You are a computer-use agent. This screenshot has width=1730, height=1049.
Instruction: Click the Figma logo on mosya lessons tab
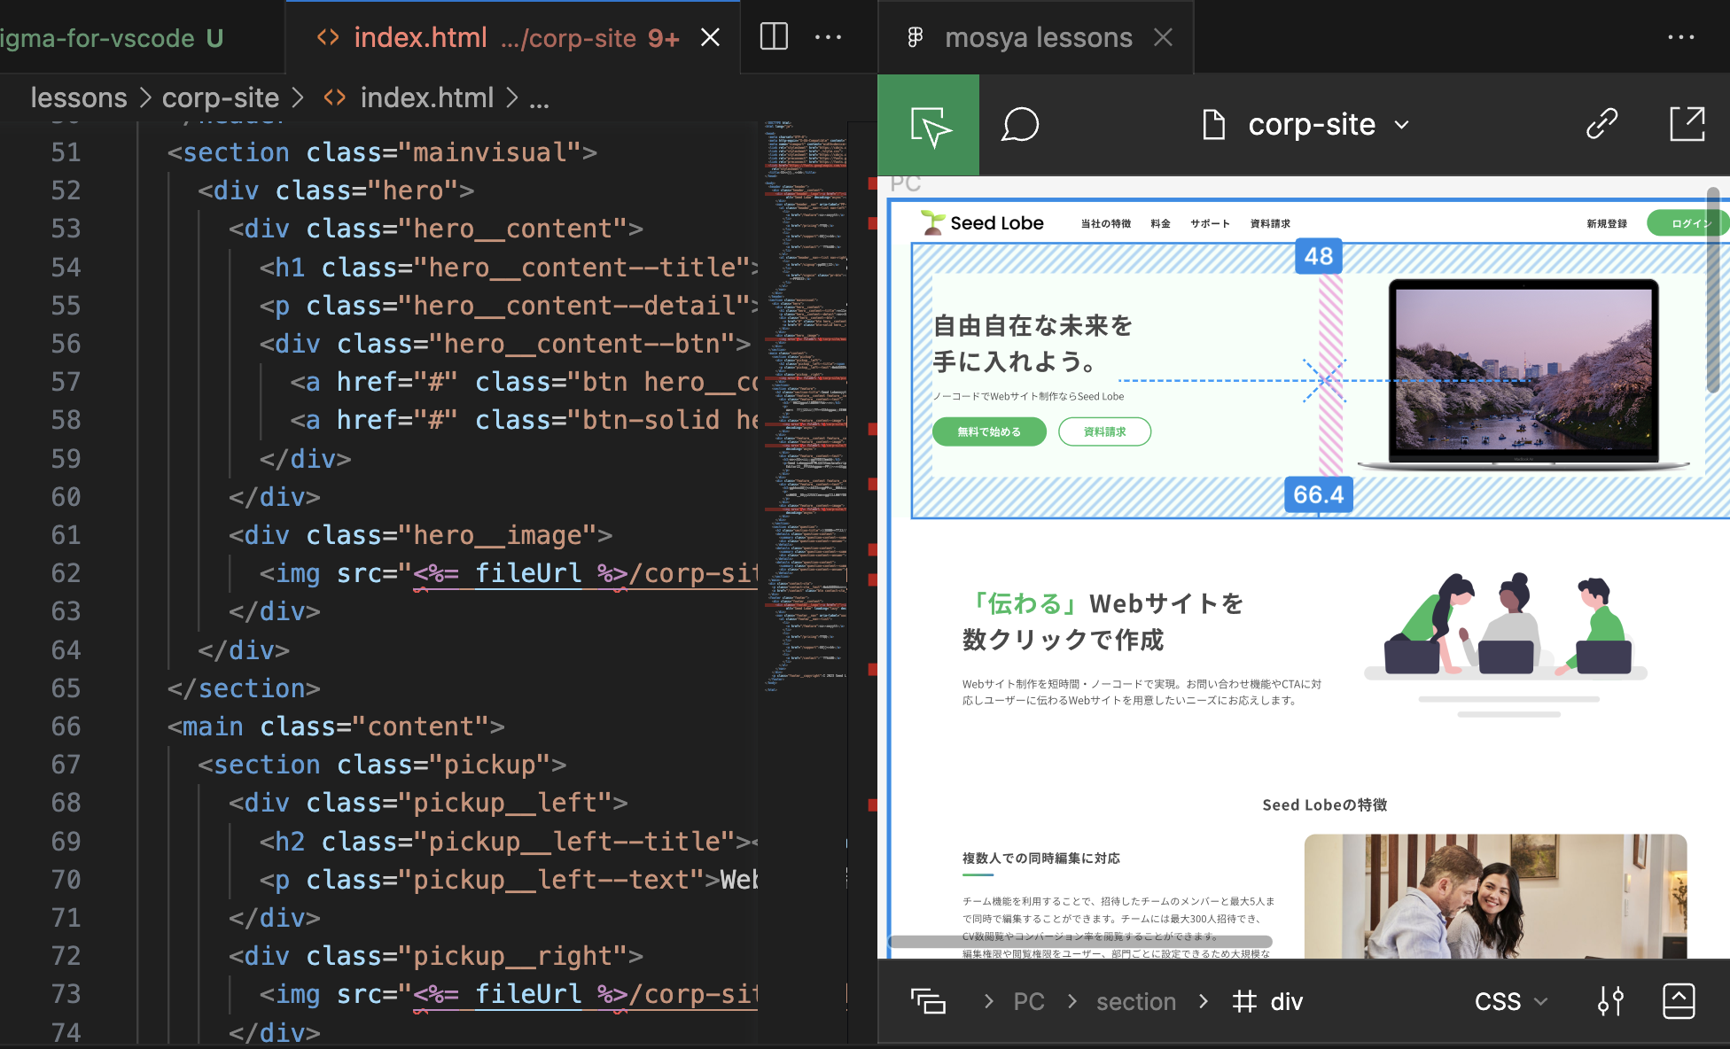(914, 36)
